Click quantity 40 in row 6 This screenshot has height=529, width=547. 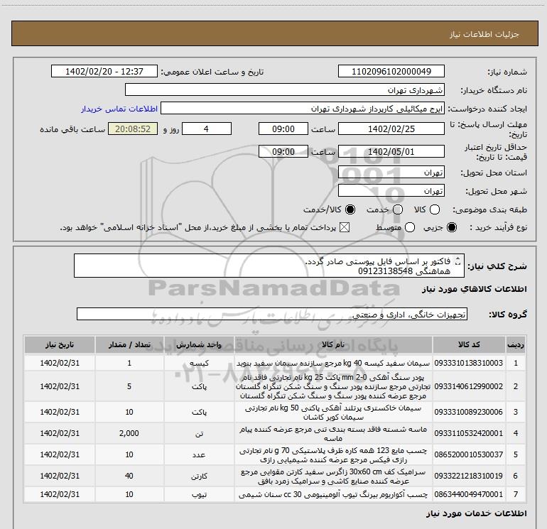[129, 476]
